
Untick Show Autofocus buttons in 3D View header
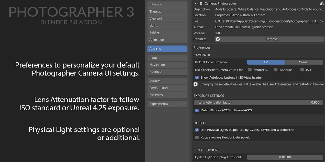(197, 78)
